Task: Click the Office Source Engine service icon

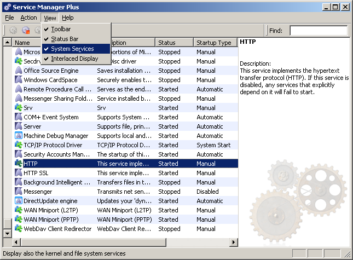Action: coord(19,71)
